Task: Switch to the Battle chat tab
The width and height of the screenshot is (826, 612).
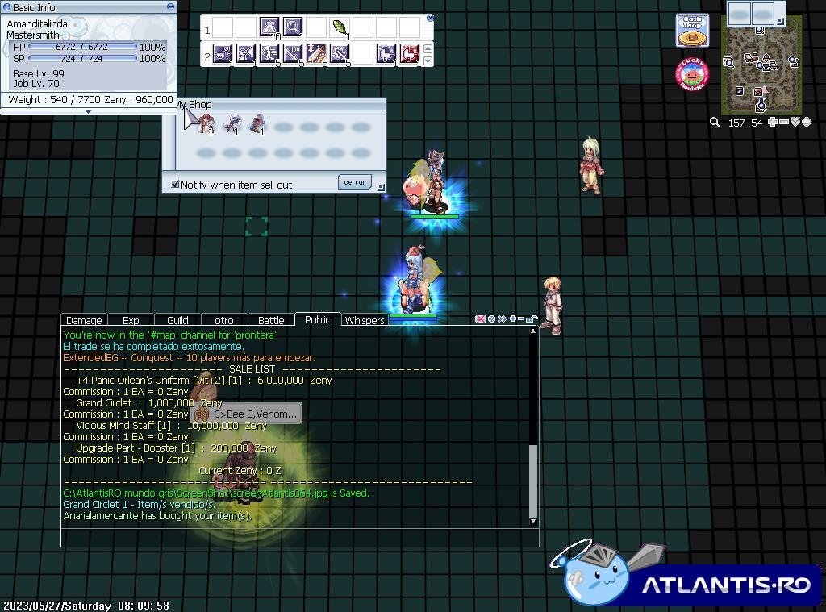Action: coord(271,319)
